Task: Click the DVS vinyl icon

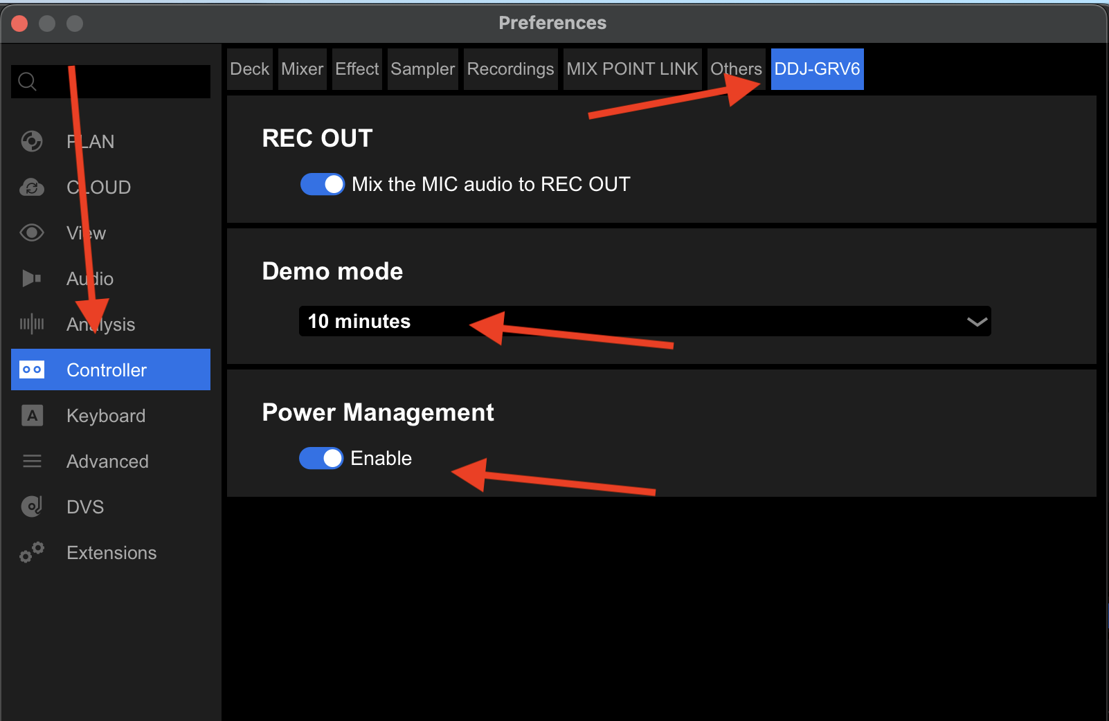Action: pos(32,506)
